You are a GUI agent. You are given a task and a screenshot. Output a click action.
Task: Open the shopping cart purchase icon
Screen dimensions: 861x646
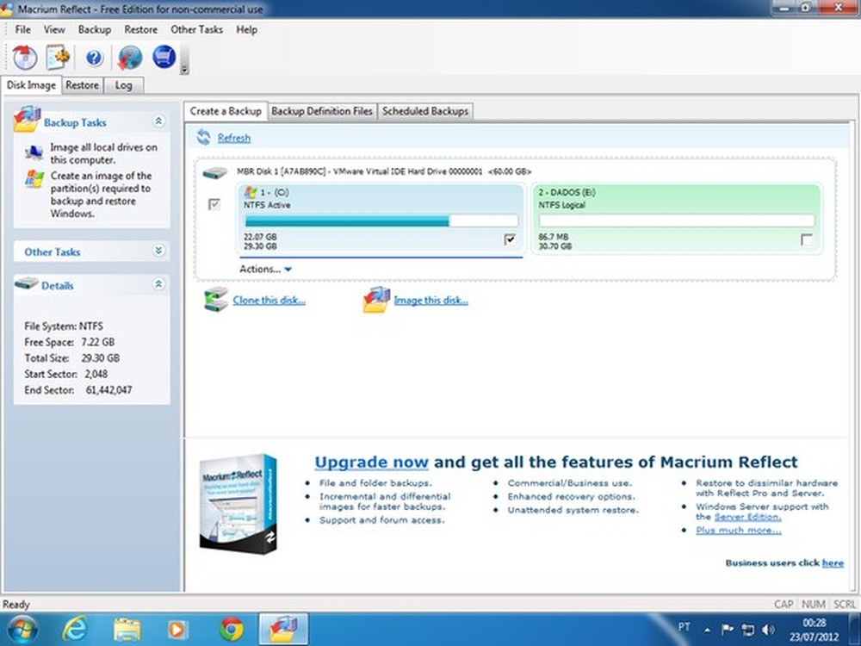click(164, 57)
